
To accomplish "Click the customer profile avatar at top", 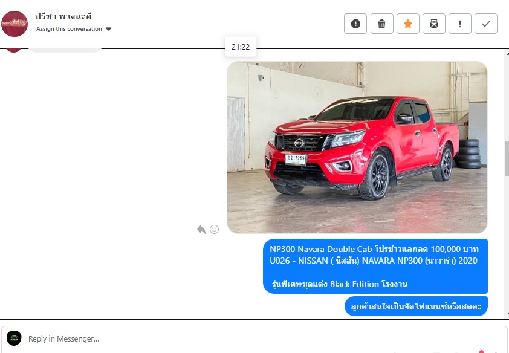I will pos(15,24).
